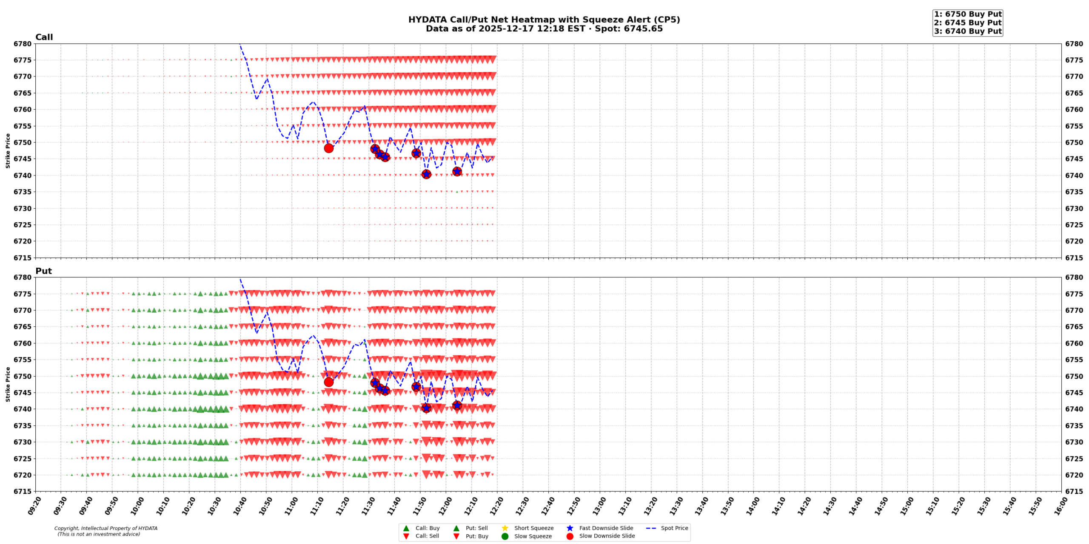Select the Call: Sell red triangle legend icon
1089x544 pixels.
(407, 536)
